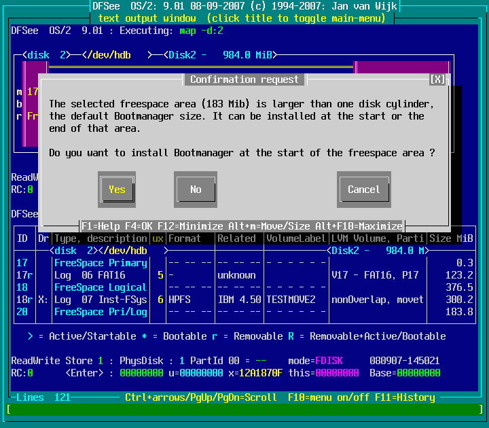Image resolution: width=489 pixels, height=428 pixels.
Task: Click the Related column header
Action: tap(236, 238)
